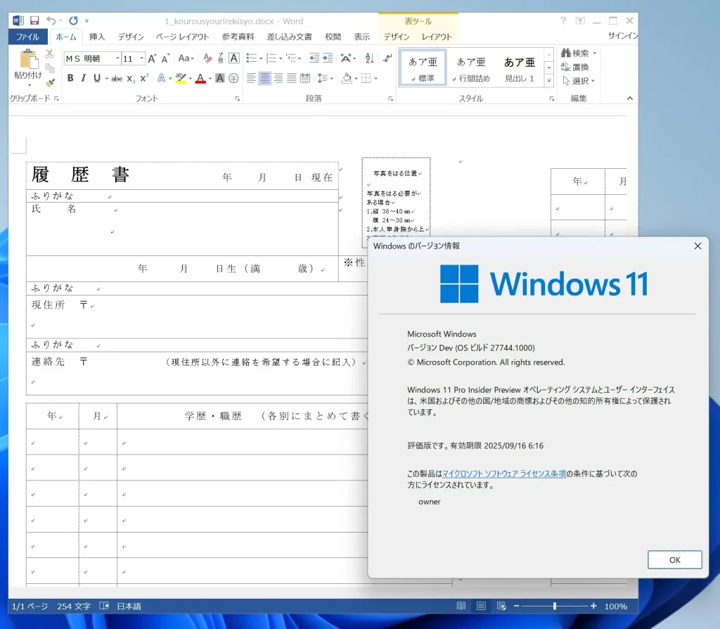Click the Distributed alignment icon
This screenshot has width=720, height=629.
(x=305, y=78)
